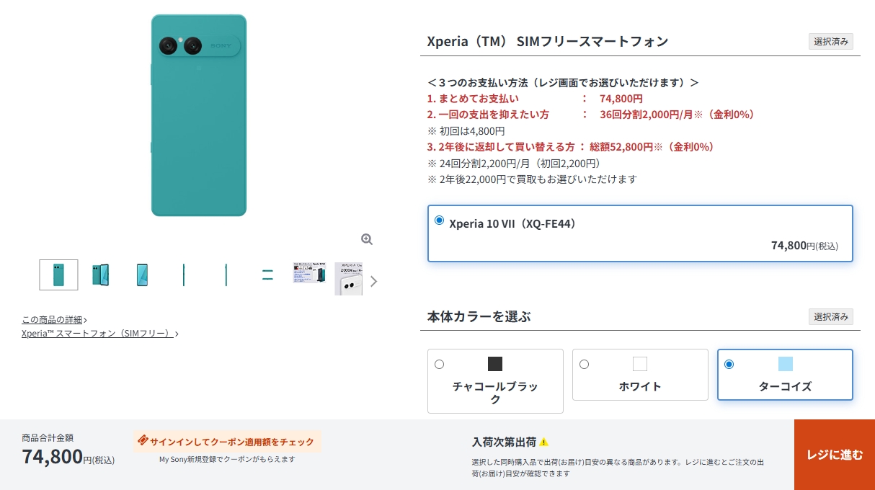Click サインインしてクーポン適用額をチェック button
Screen dimensions: 875x490
[x=227, y=442]
